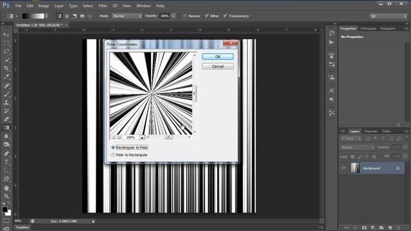Select the Blur tool
Screen dimensions: 411x231
pyautogui.click(x=6, y=136)
